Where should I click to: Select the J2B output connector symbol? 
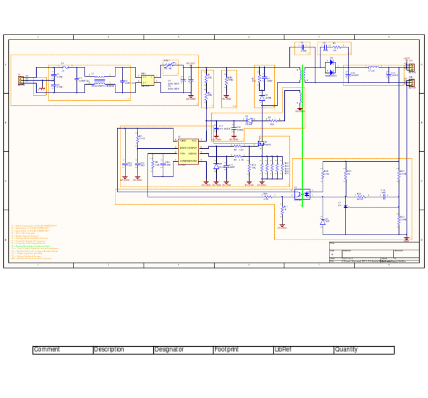pos(411,82)
